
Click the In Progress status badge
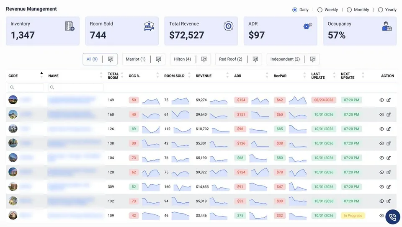353,216
